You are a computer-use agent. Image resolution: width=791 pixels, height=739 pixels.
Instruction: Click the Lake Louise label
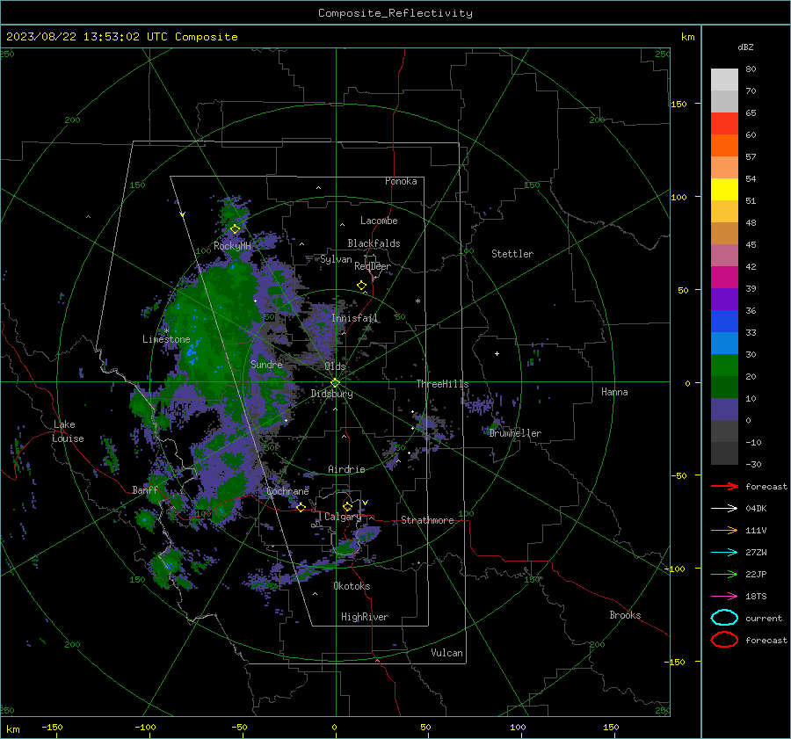click(69, 431)
